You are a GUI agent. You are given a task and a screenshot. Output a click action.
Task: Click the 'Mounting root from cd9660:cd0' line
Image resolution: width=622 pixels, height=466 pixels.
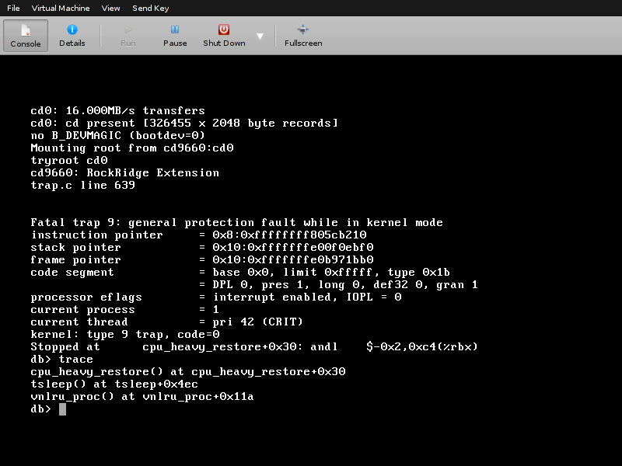pyautogui.click(x=132, y=148)
